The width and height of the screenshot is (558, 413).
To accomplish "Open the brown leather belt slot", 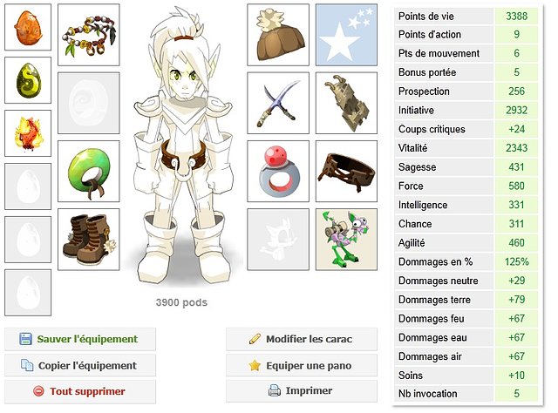I will [346, 172].
